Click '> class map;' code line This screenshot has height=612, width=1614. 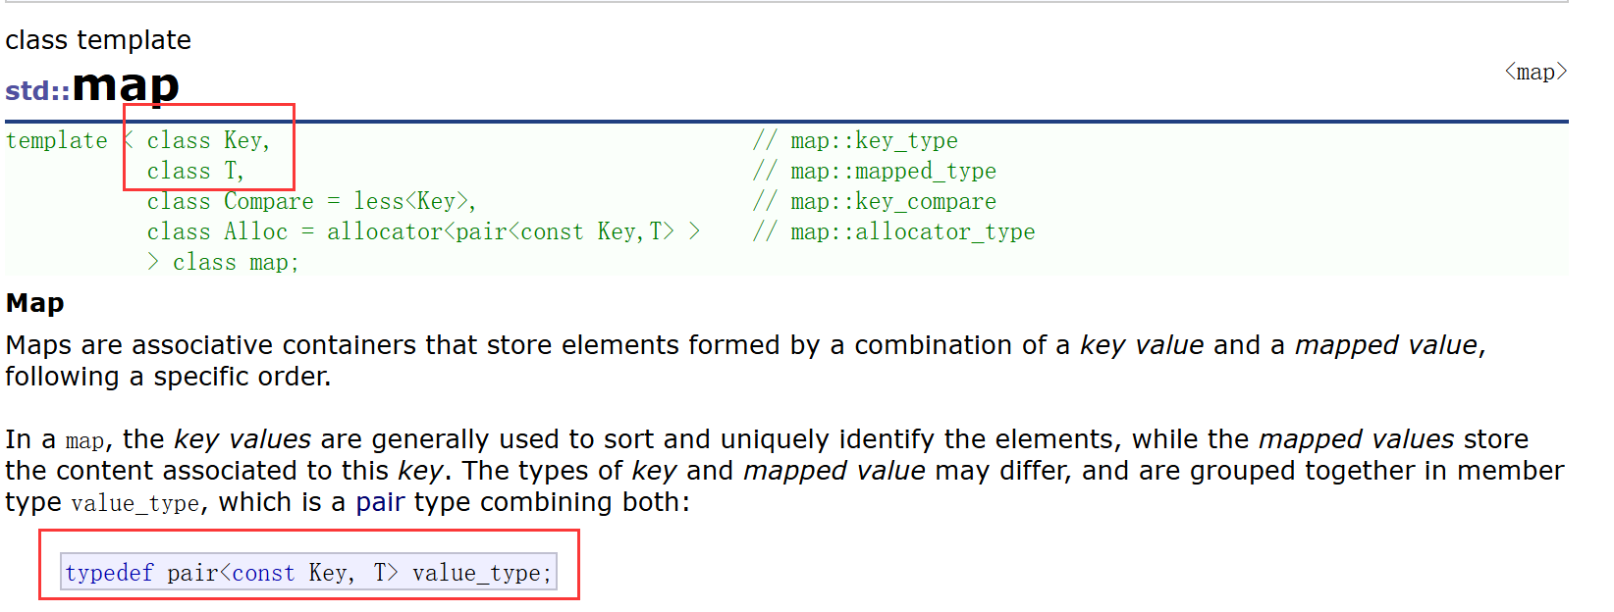[223, 263]
